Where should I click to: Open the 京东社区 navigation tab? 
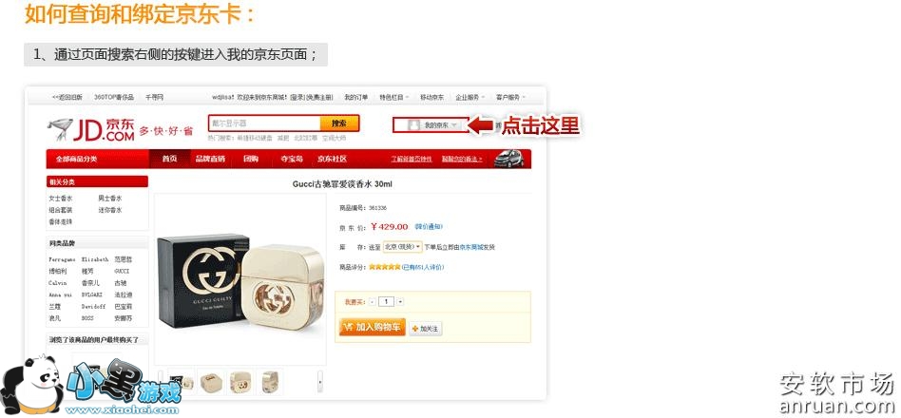(332, 159)
